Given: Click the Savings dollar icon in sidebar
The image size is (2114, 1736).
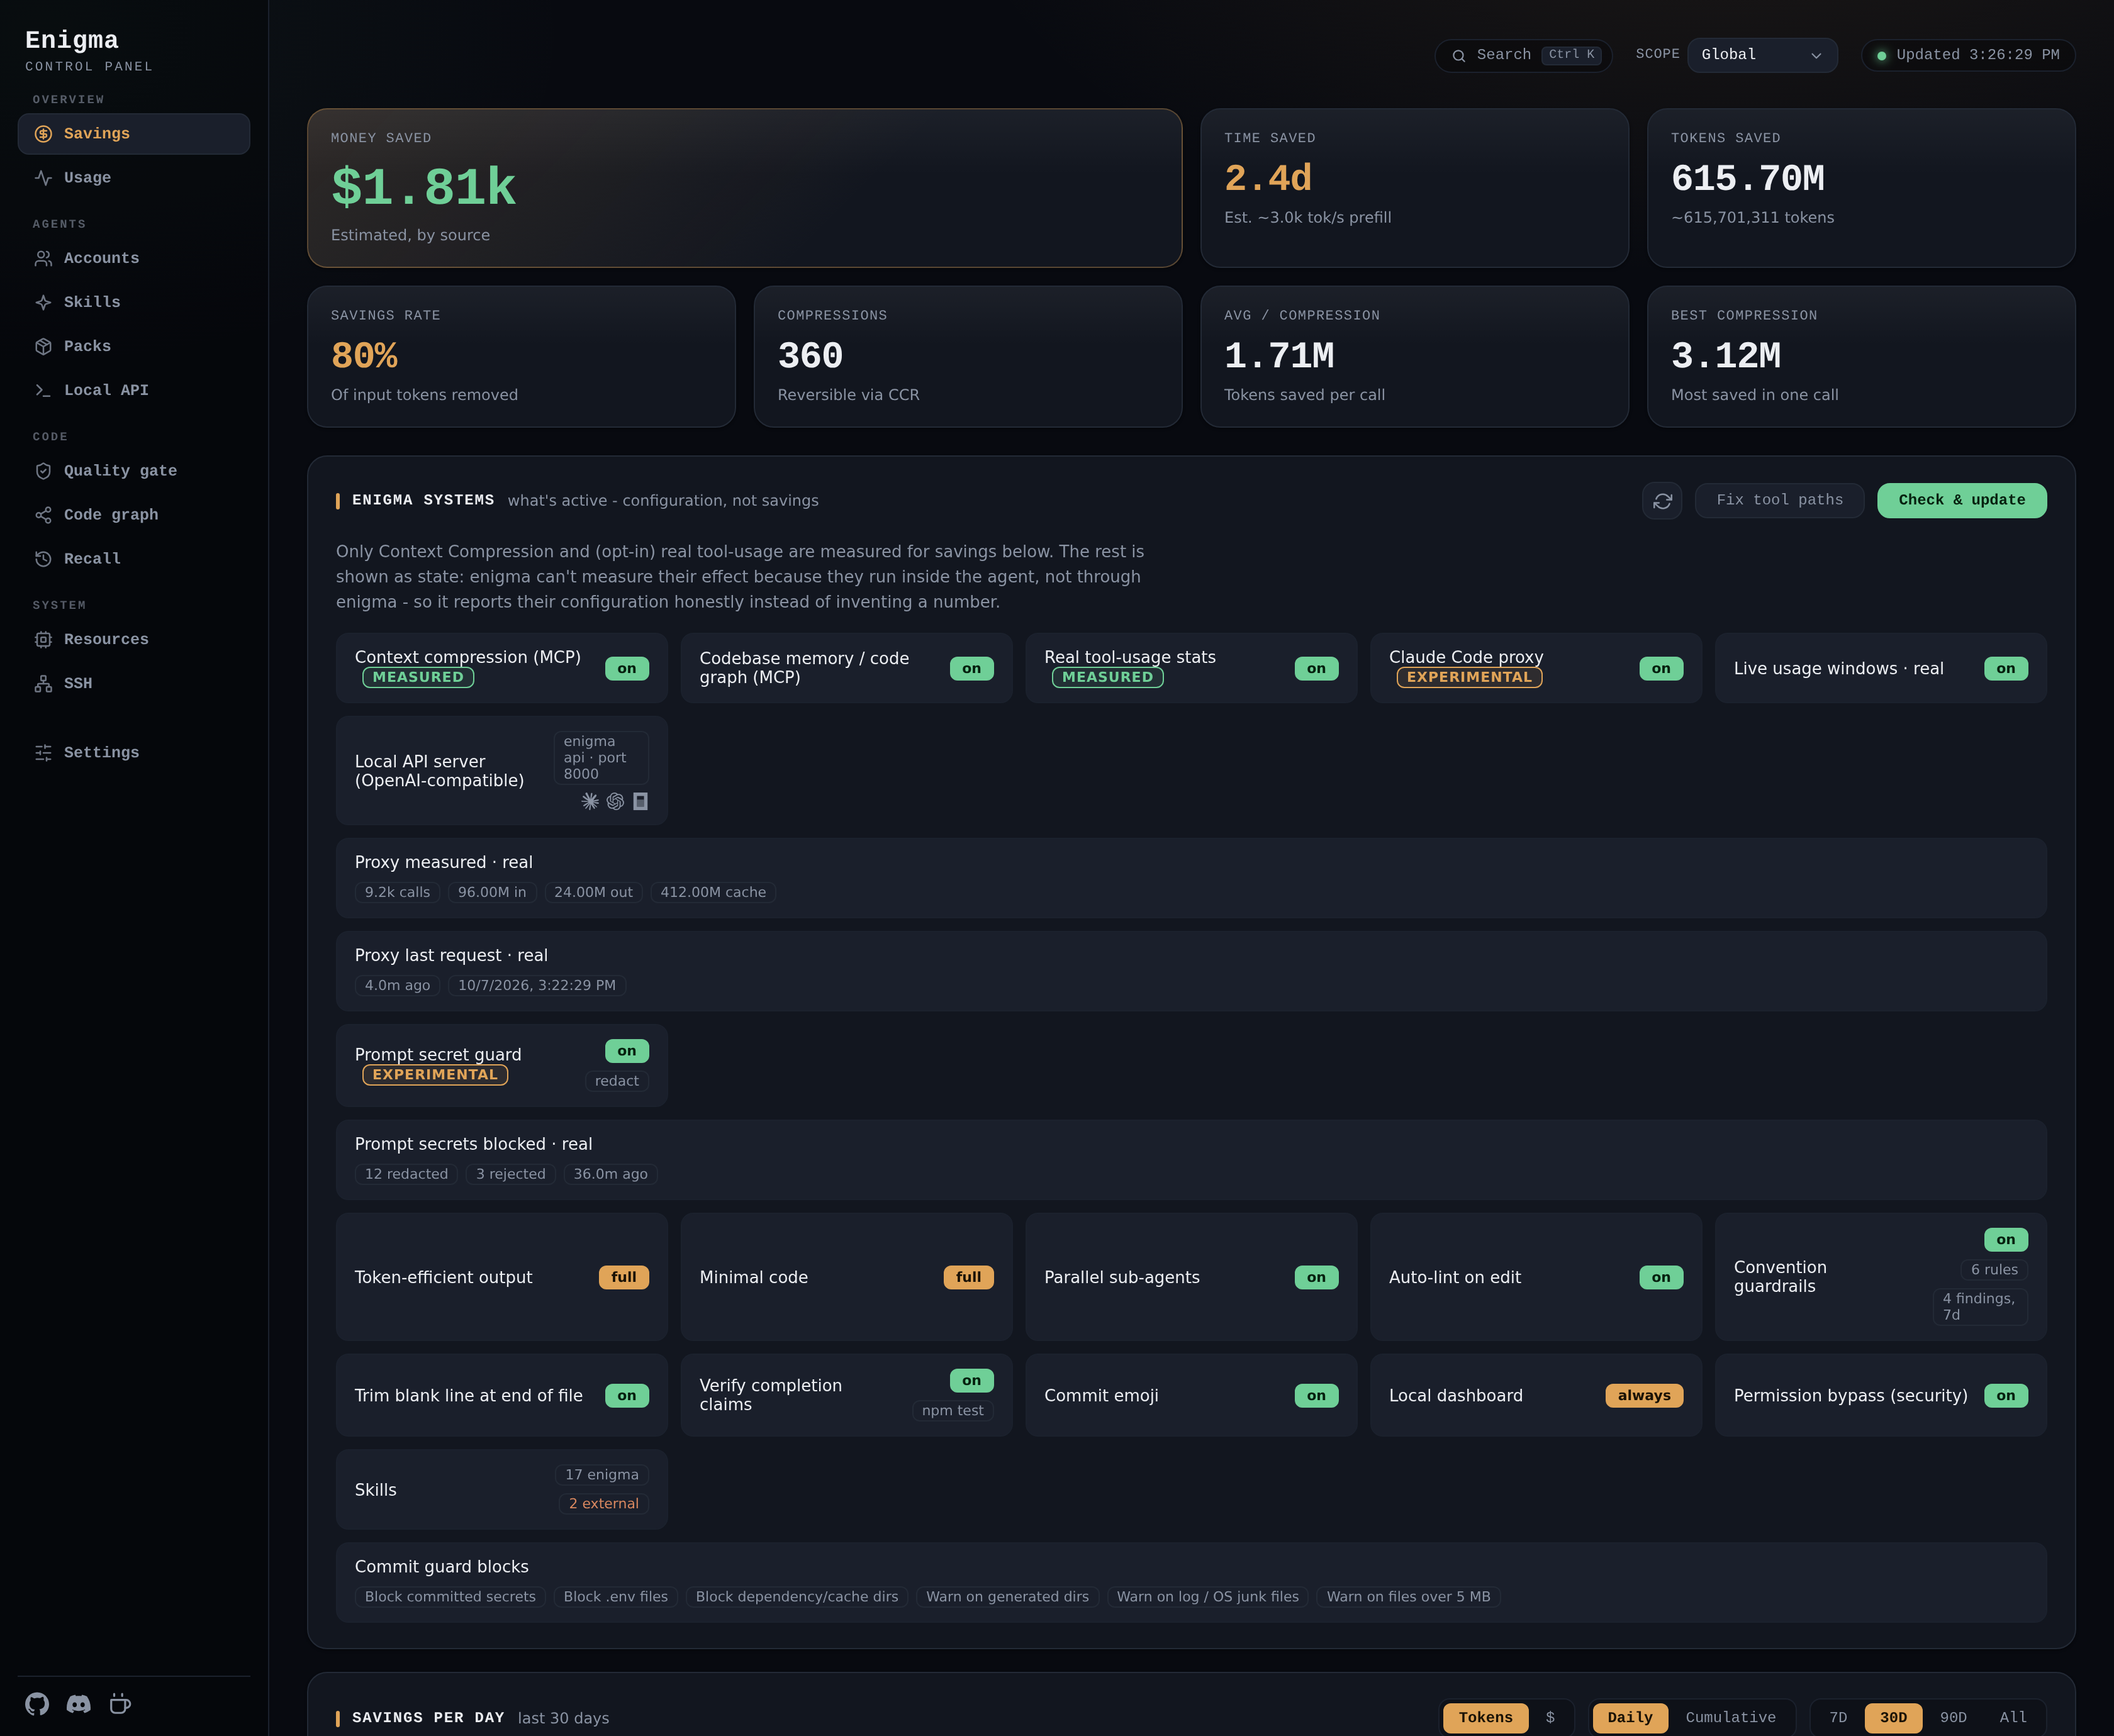Looking at the screenshot, I should point(43,134).
